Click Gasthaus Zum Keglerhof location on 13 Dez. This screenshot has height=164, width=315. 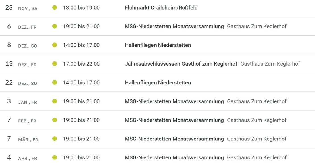[270, 64]
